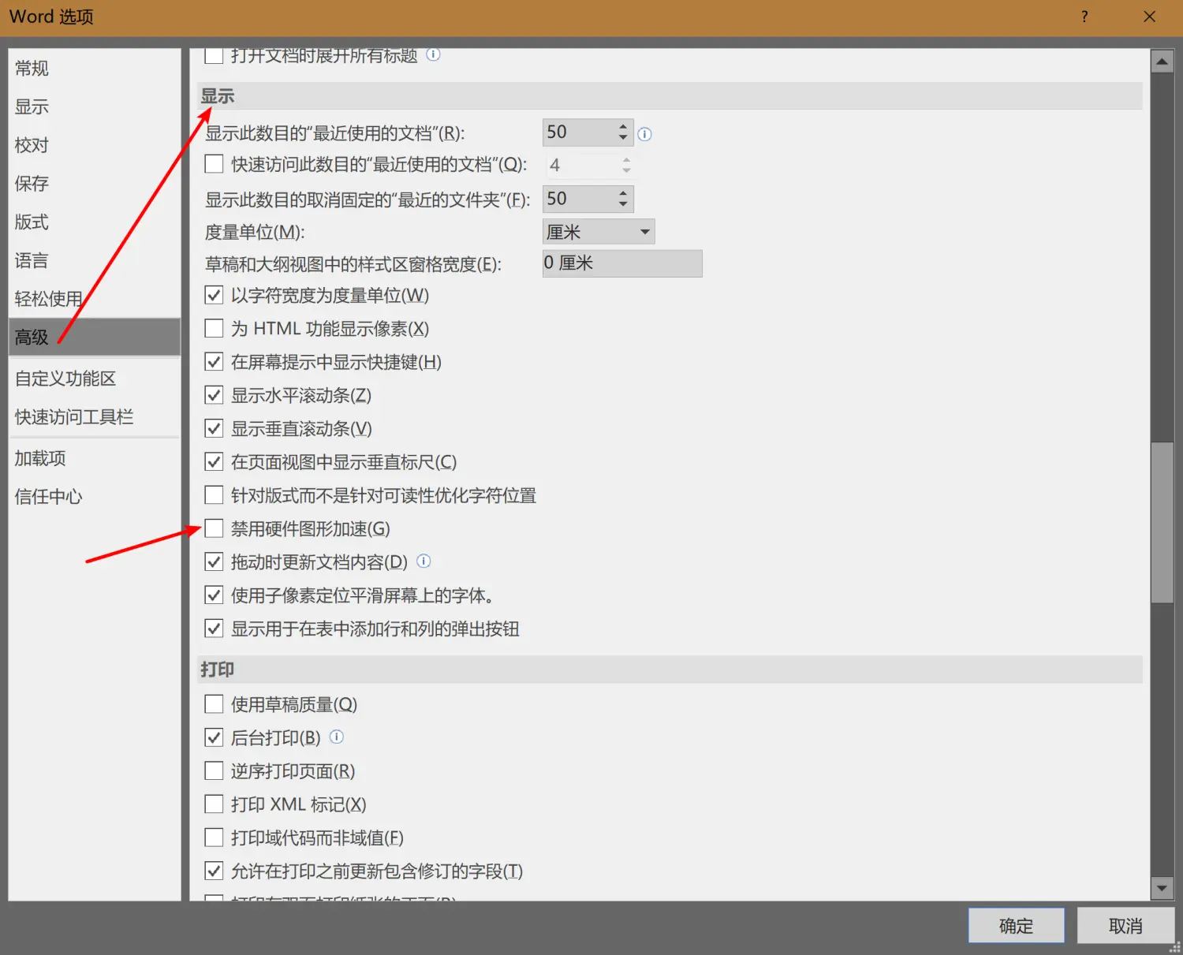
Task: Click the 确定 button
Action: (x=1016, y=926)
